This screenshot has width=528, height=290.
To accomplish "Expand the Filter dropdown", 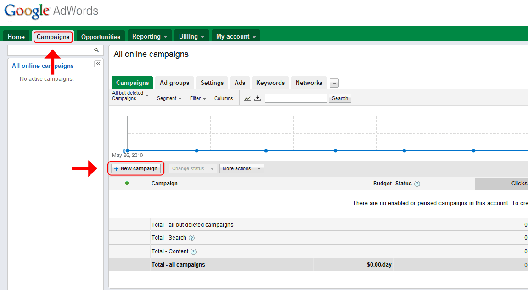I will 198,98.
